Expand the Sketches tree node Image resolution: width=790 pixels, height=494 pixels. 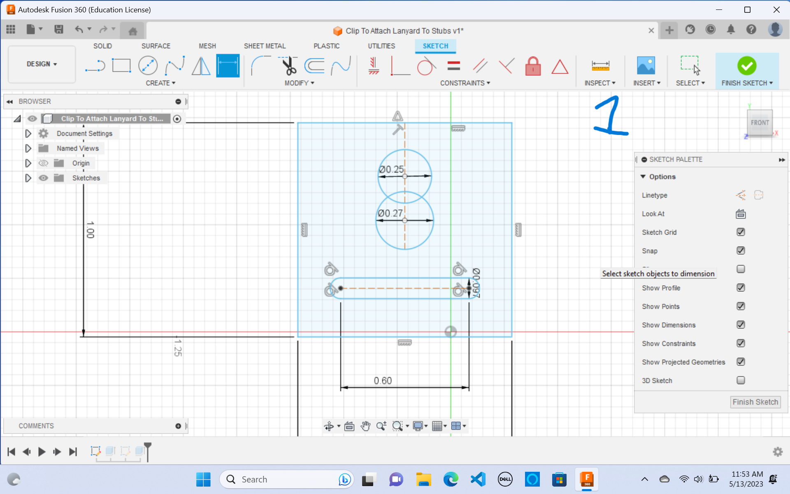[x=28, y=178]
